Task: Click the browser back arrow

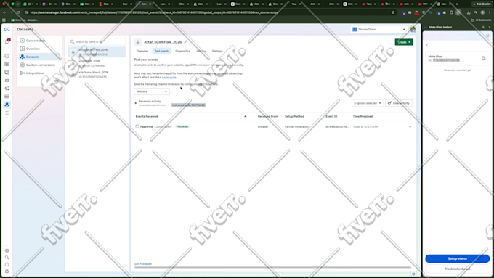Action: [4, 12]
